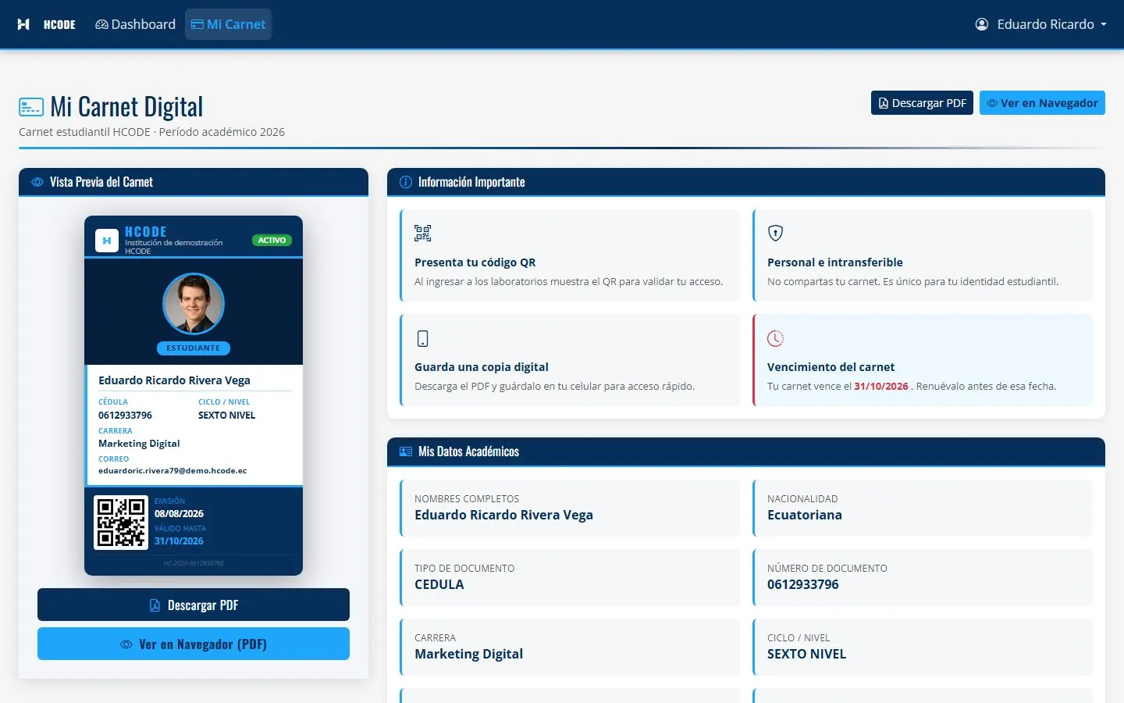
Task: Click the HCODE logo on the carnet card
Action: coord(107,241)
